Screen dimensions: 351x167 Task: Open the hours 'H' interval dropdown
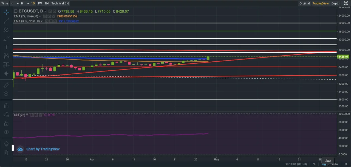coord(25,3)
